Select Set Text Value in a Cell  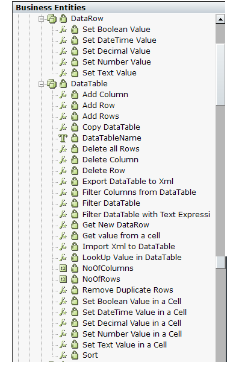point(125,344)
